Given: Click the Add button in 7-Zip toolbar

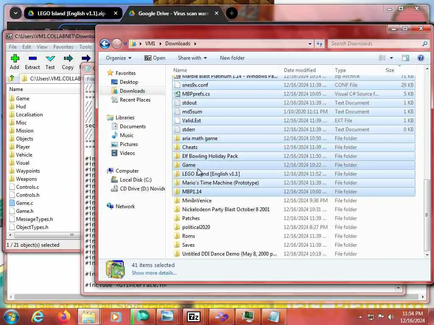Looking at the screenshot, I should click(15, 62).
